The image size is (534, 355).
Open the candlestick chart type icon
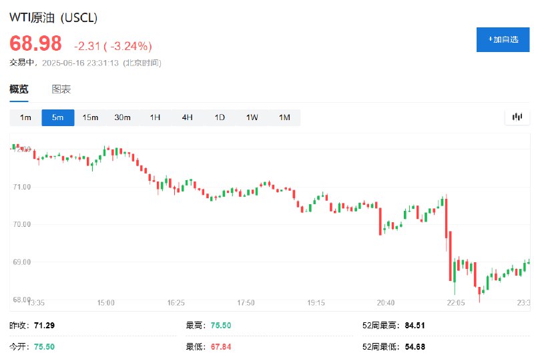[517, 117]
